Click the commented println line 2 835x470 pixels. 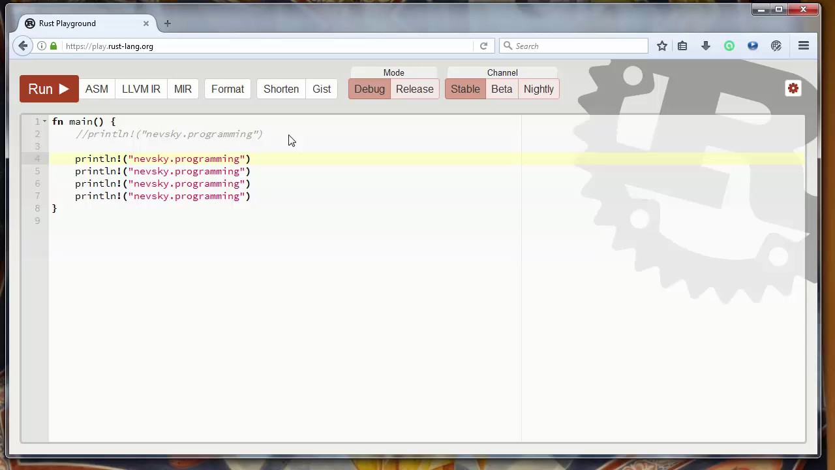point(169,134)
